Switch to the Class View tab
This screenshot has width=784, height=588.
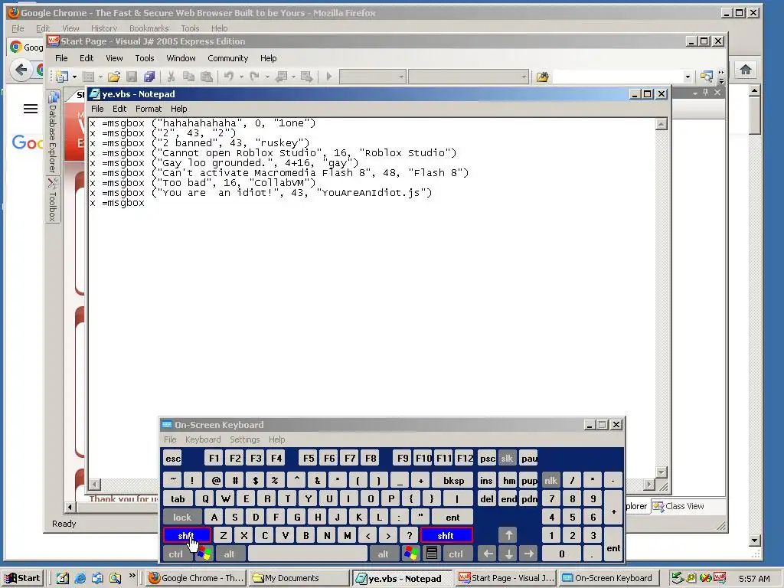tap(678, 507)
